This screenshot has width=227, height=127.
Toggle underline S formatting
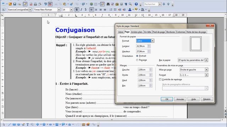pos(85,10)
